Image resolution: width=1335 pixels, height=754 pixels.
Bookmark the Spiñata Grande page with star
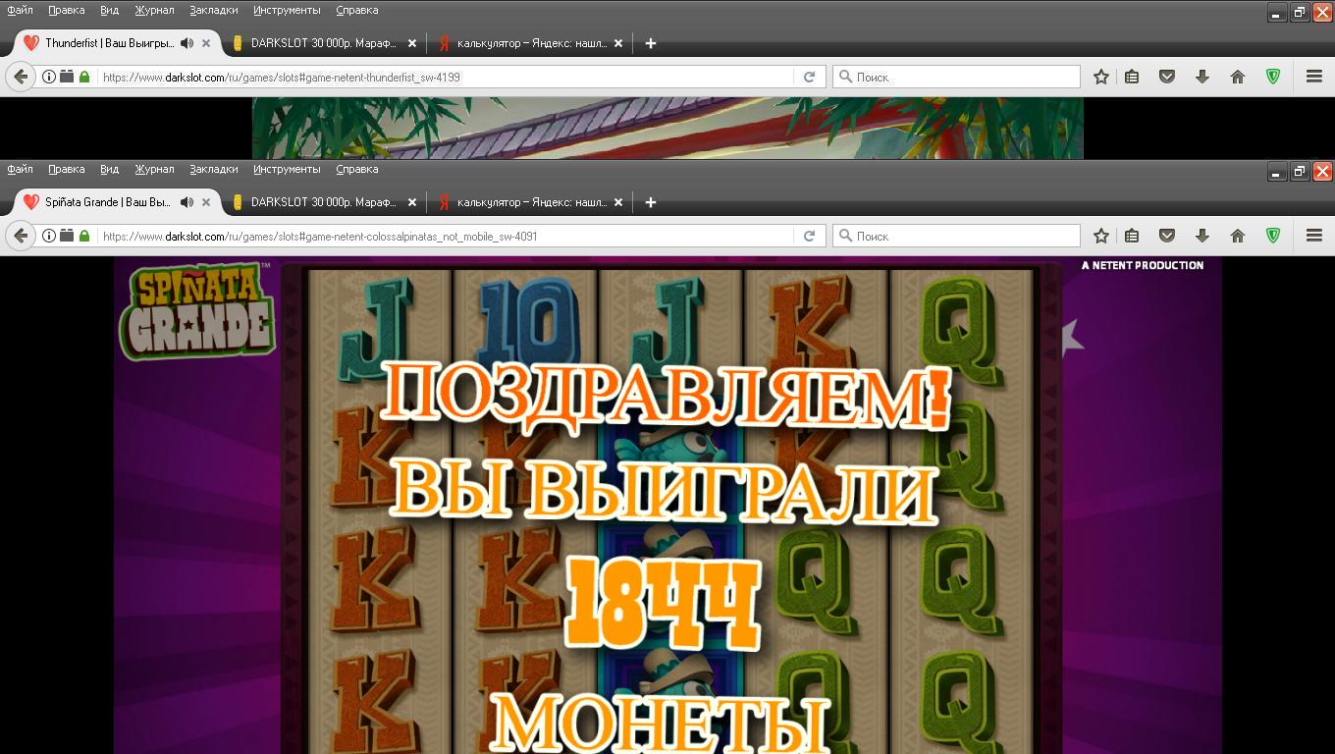tap(1101, 236)
